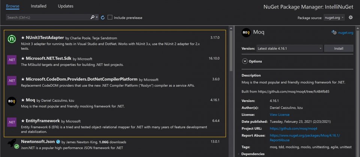
Task: Click the globe icon beside nuget.org
Action: [x=334, y=33]
